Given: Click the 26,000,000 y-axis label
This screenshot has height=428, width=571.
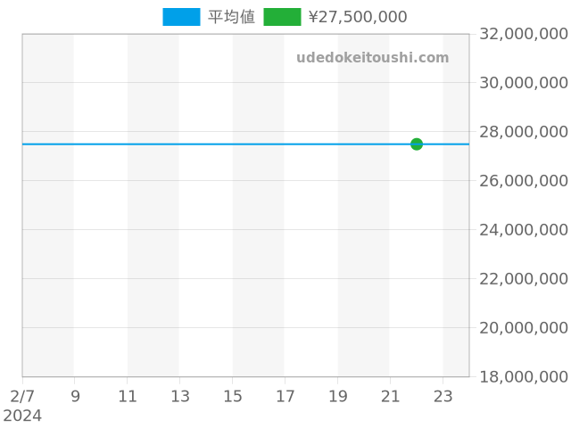Looking at the screenshot, I should coord(523,181).
